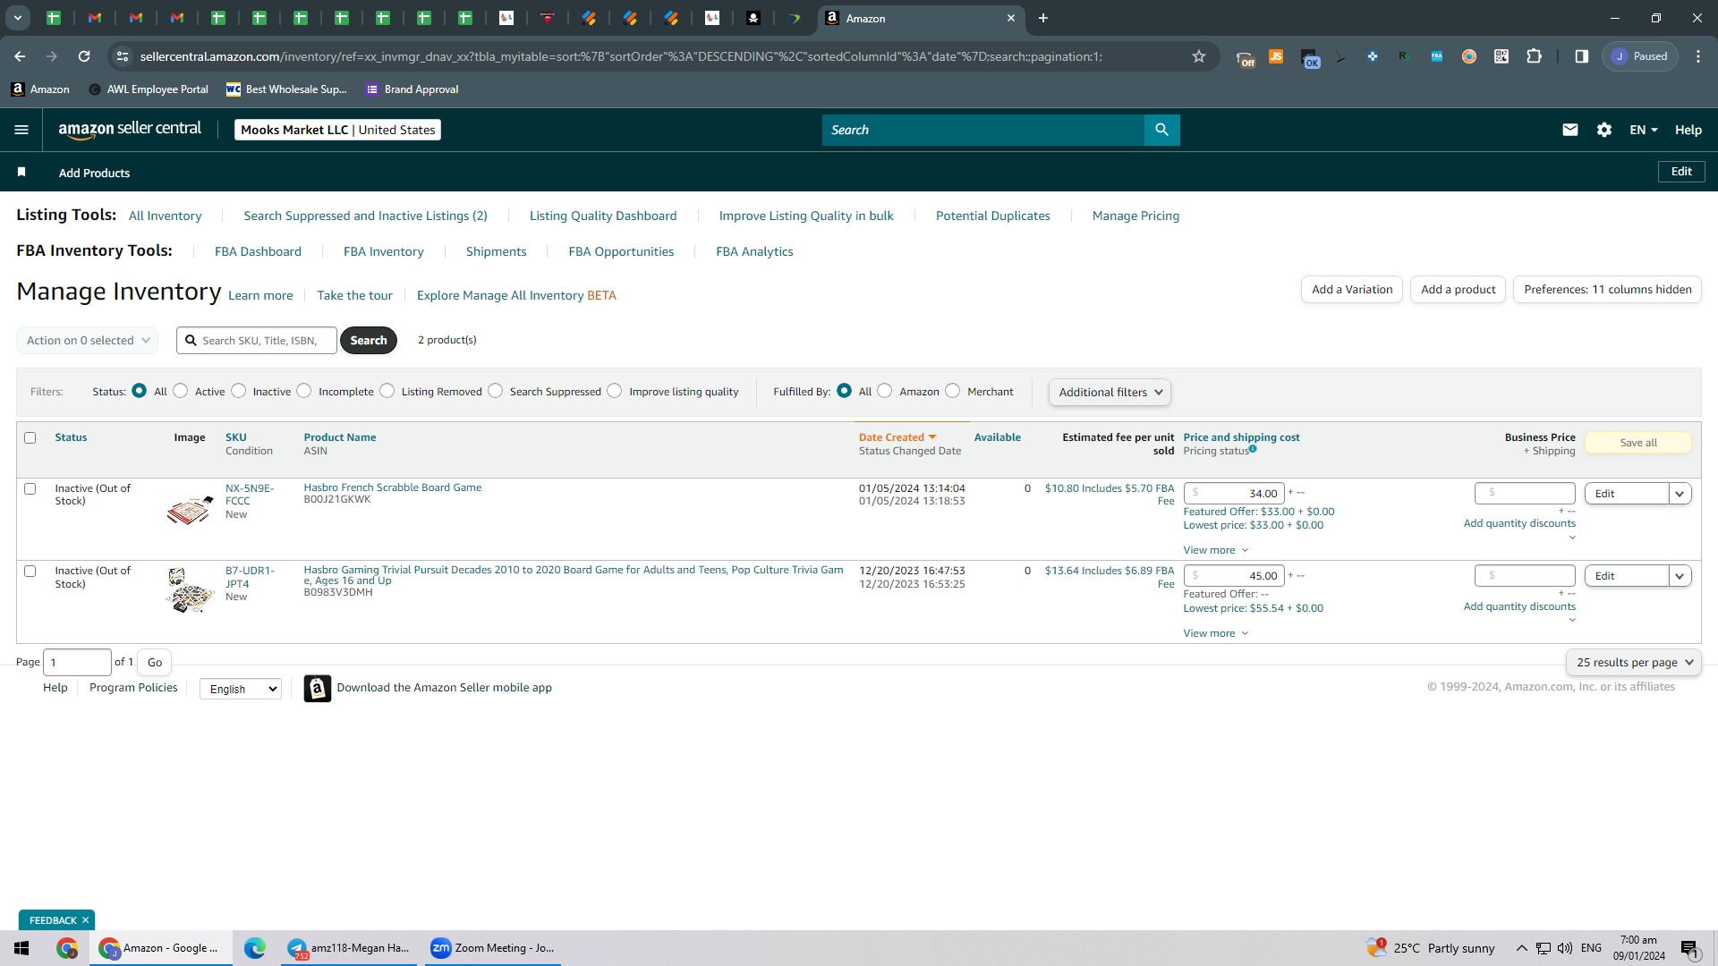This screenshot has height=966, width=1718.
Task: Click the browser back arrow
Action: point(20,56)
